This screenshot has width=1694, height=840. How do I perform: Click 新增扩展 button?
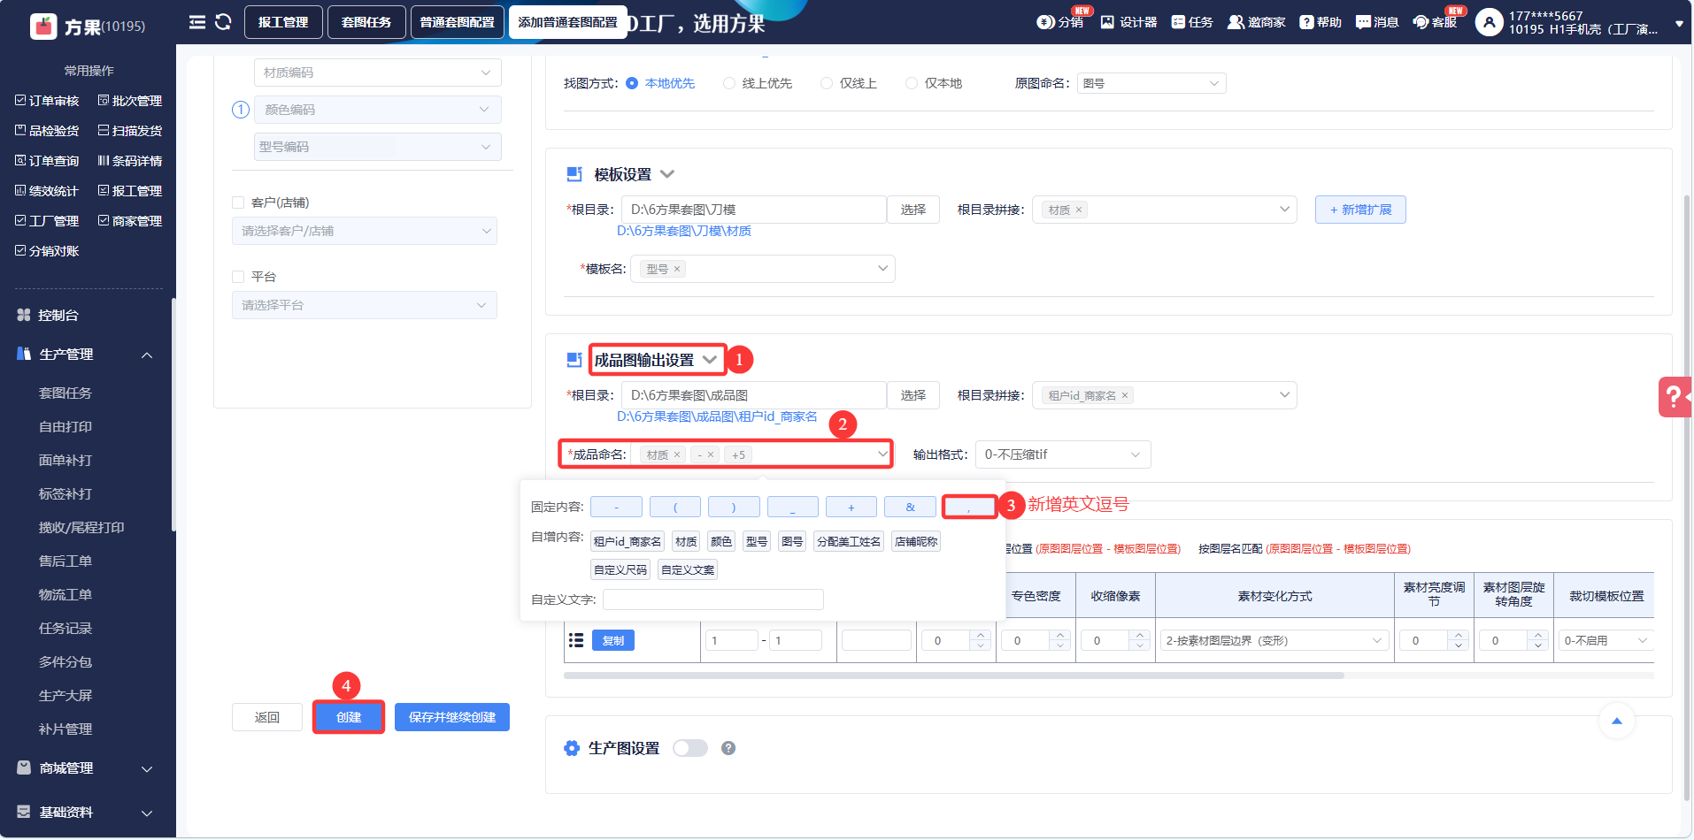tap(1360, 210)
